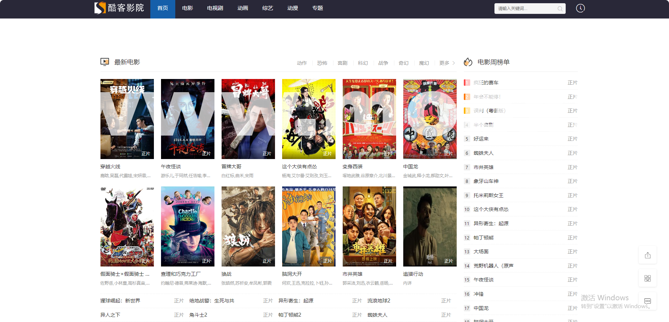Open the 这个大侠有点怂 poster
This screenshot has height=322, width=669.
tap(309, 119)
